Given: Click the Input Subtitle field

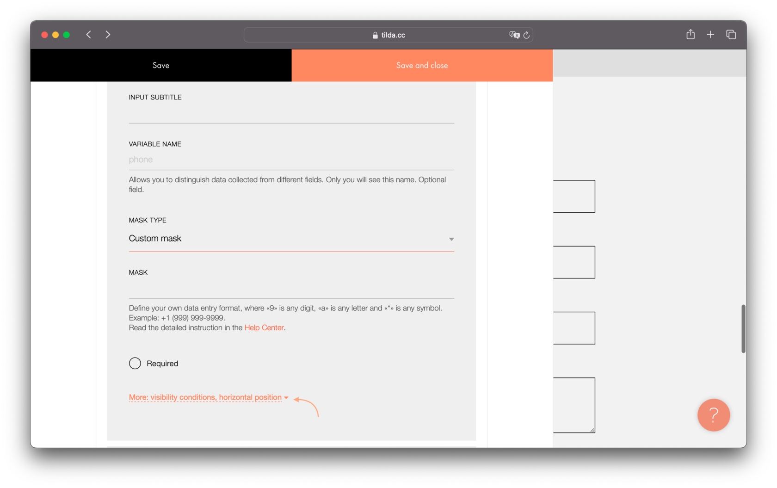Looking at the screenshot, I should 291,115.
